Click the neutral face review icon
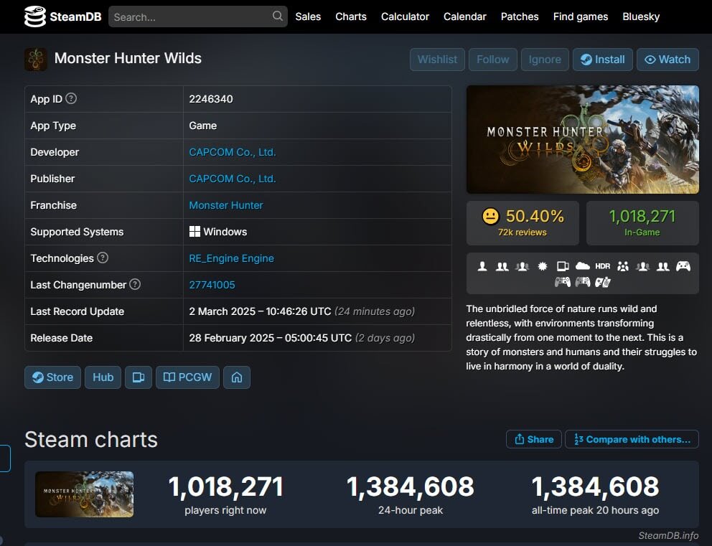The image size is (712, 546). coord(490,216)
